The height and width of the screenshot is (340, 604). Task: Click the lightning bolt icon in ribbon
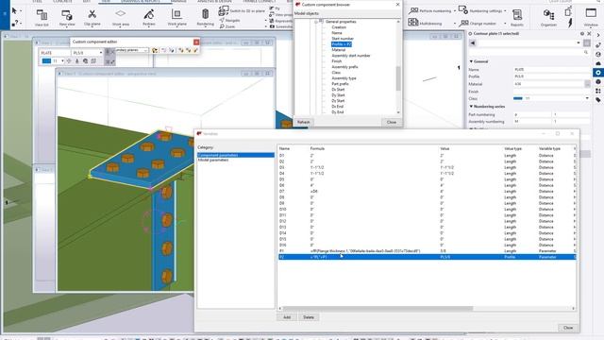click(570, 23)
